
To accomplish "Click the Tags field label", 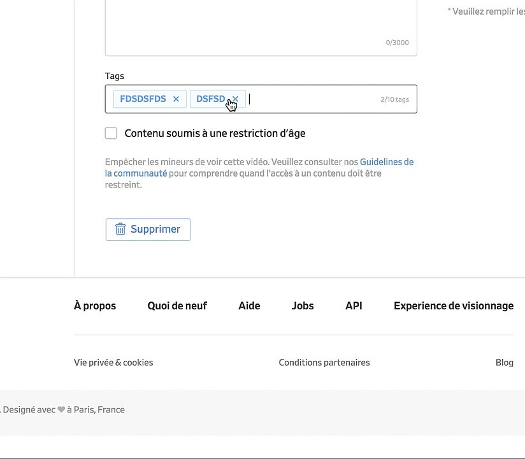I will click(115, 76).
